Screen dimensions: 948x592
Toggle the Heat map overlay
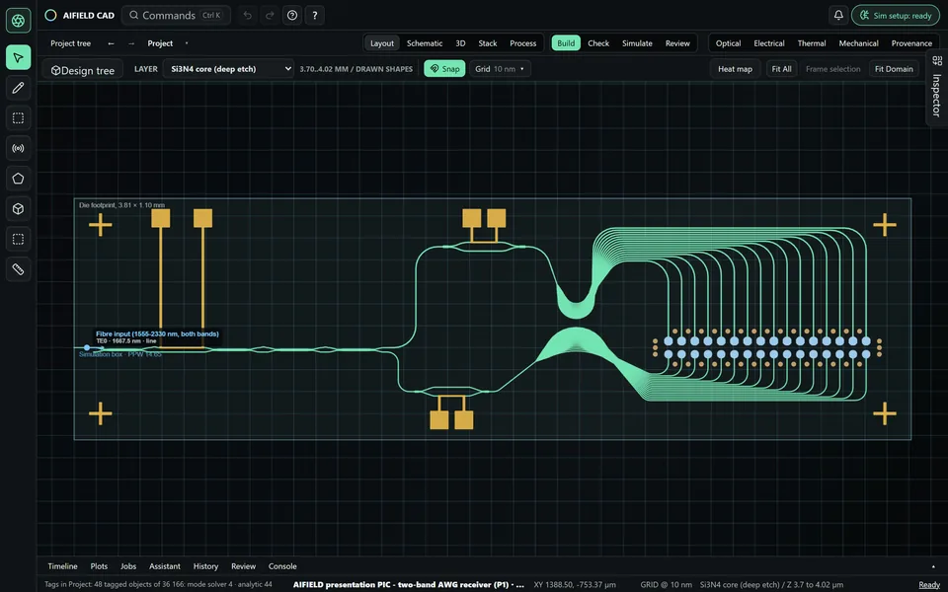735,69
